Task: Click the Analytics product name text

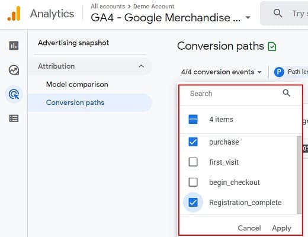Action: tap(52, 14)
